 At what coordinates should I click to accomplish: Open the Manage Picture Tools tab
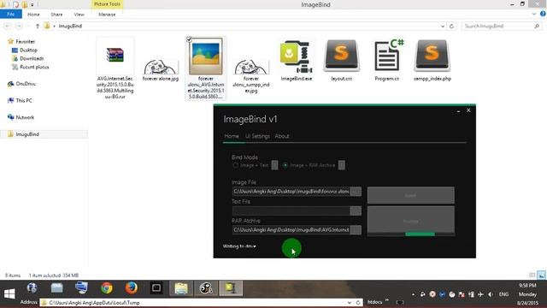click(x=107, y=15)
